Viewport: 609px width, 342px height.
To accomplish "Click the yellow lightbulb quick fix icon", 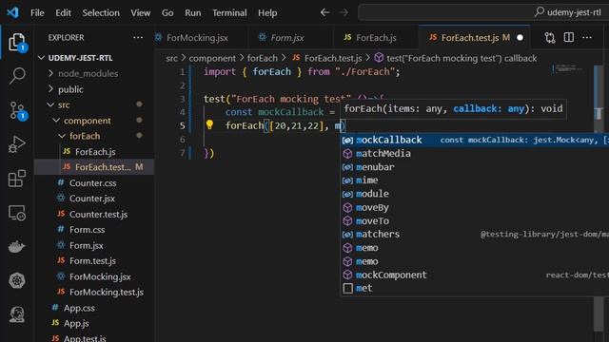I will [x=209, y=124].
